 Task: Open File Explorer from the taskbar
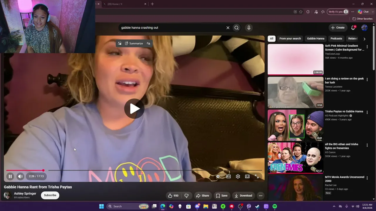206,206
